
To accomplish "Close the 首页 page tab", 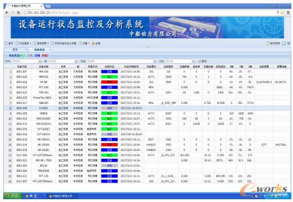I will click(26, 49).
